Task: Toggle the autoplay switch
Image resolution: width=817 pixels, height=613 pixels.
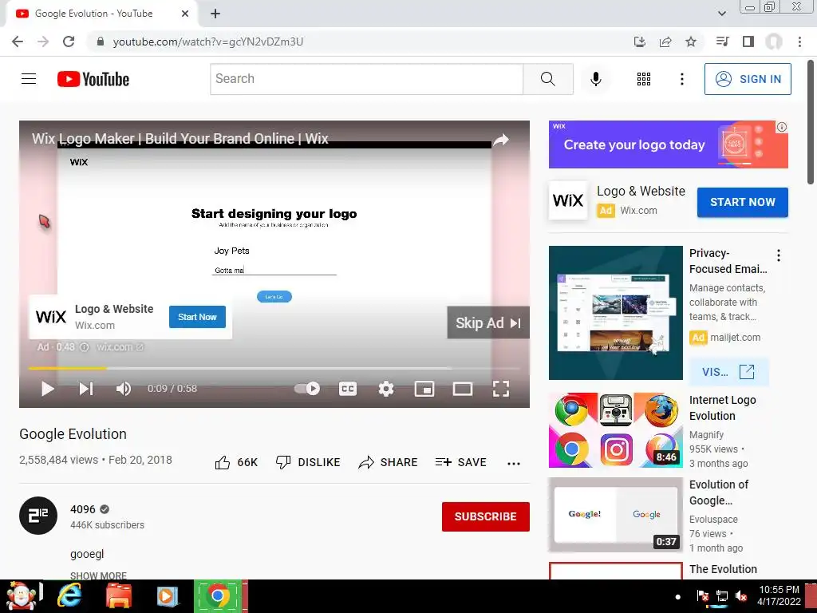Action: (307, 389)
